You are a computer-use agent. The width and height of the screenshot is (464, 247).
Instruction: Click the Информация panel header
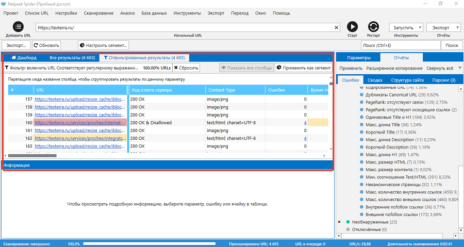[x=168, y=165]
